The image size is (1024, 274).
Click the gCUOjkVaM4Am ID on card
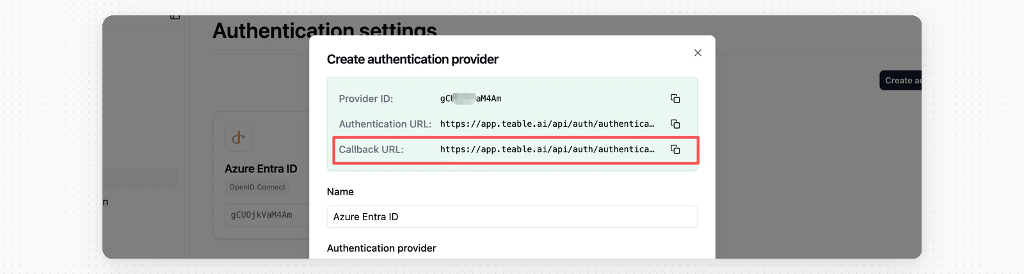pos(261,215)
